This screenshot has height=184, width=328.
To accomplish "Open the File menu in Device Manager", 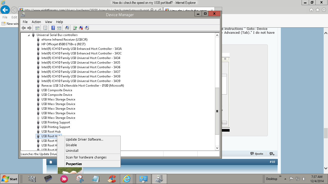I will pos(25,22).
